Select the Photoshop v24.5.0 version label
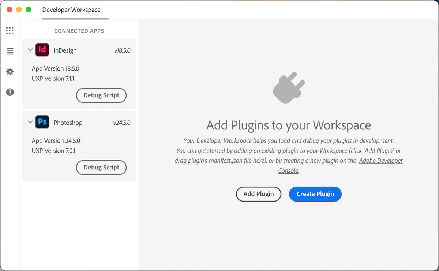 coord(122,123)
